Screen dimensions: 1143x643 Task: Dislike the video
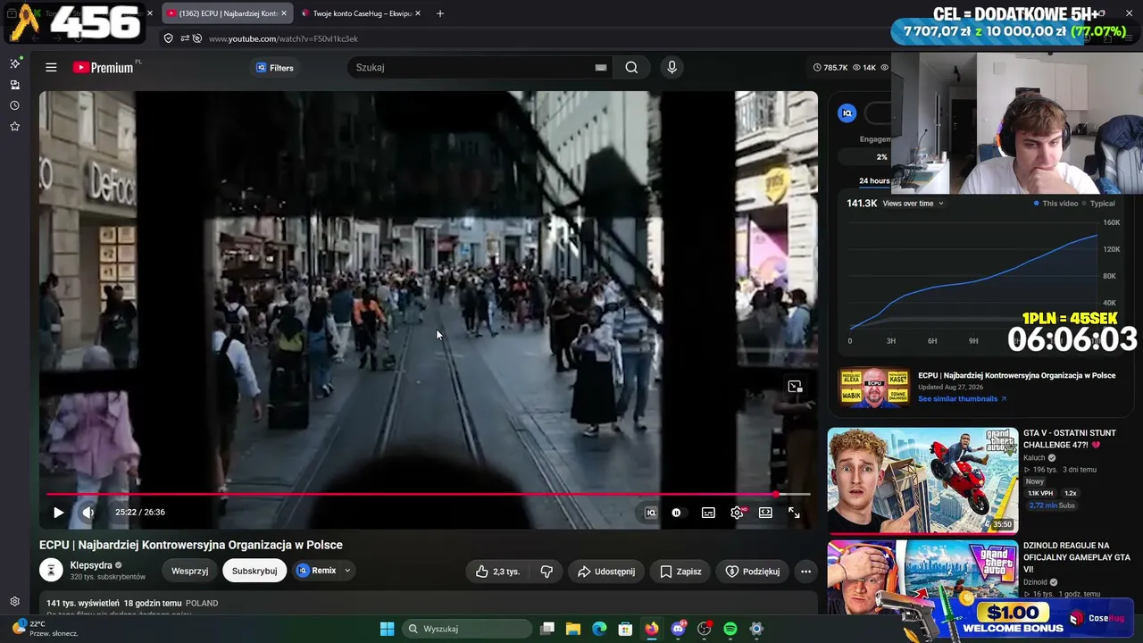(x=546, y=572)
